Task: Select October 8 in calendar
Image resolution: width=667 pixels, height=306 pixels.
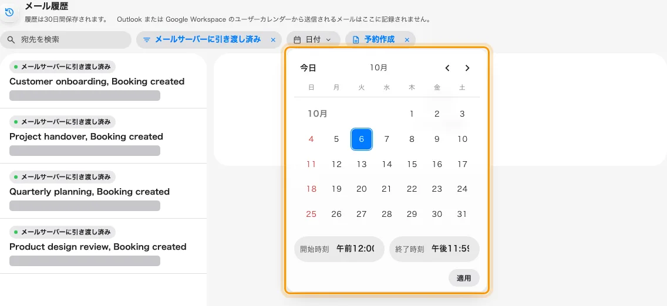Action: pyautogui.click(x=412, y=139)
